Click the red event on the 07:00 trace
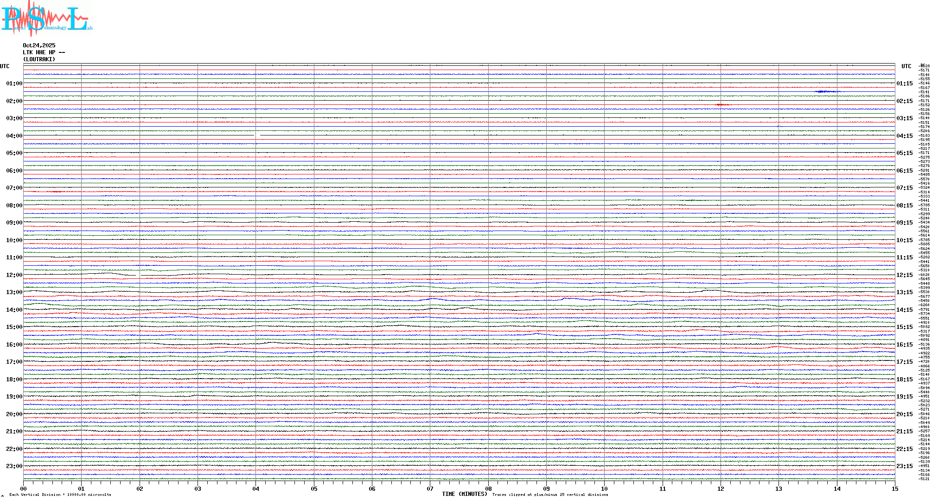The width and height of the screenshot is (932, 501). click(x=56, y=192)
